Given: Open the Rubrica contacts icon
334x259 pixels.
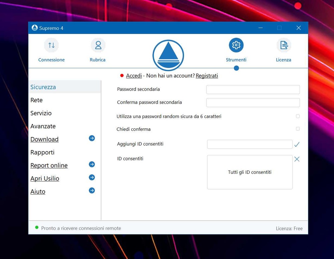Looking at the screenshot, I should pos(98,45).
